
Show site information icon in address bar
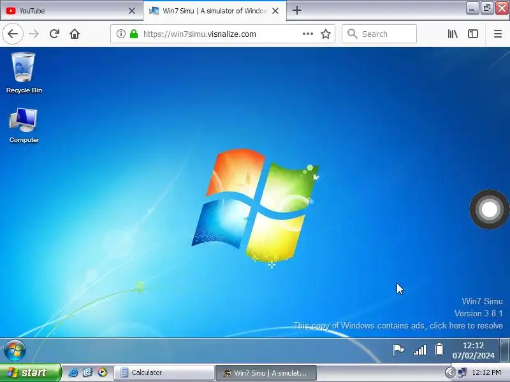121,34
